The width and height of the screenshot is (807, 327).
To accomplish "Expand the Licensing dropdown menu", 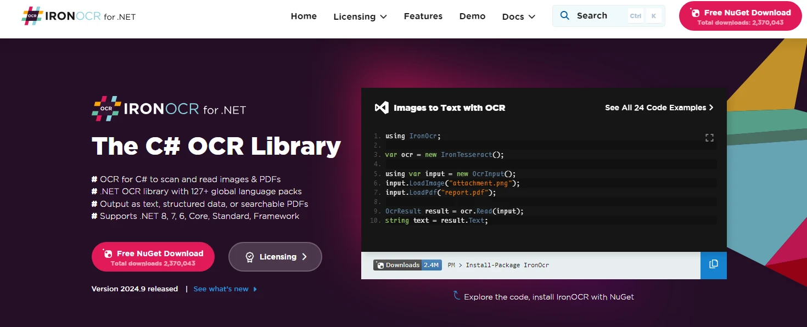I will coord(360,16).
